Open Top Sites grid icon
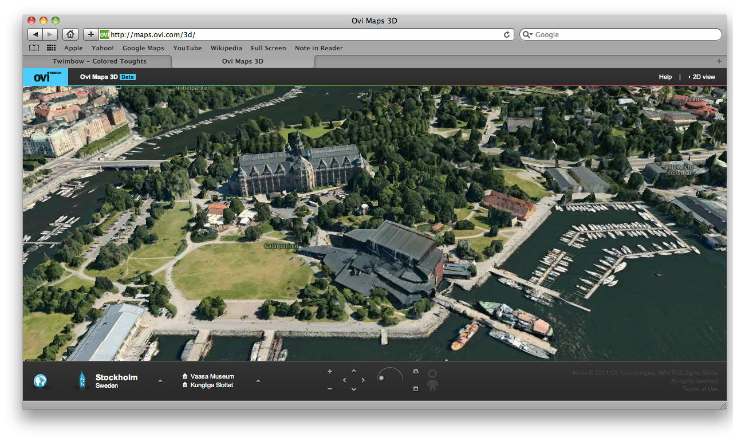 point(51,48)
